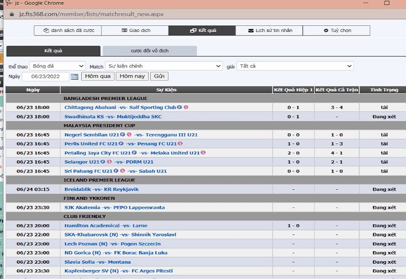Select the Kết quả results sub-tab

pyautogui.click(x=53, y=51)
